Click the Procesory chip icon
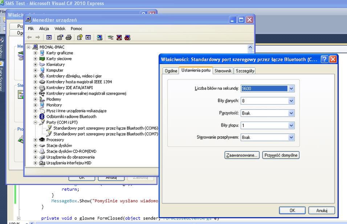The width and height of the screenshot is (347, 224). click(x=42, y=139)
